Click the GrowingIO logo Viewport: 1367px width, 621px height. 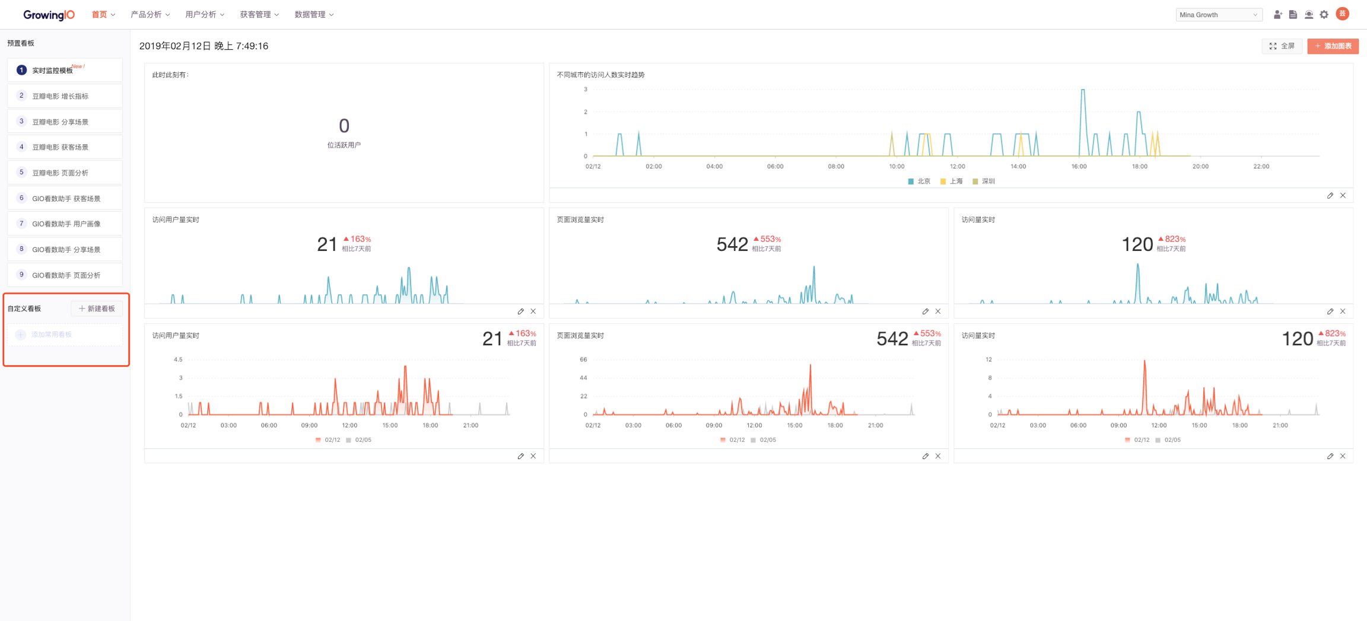click(x=49, y=15)
